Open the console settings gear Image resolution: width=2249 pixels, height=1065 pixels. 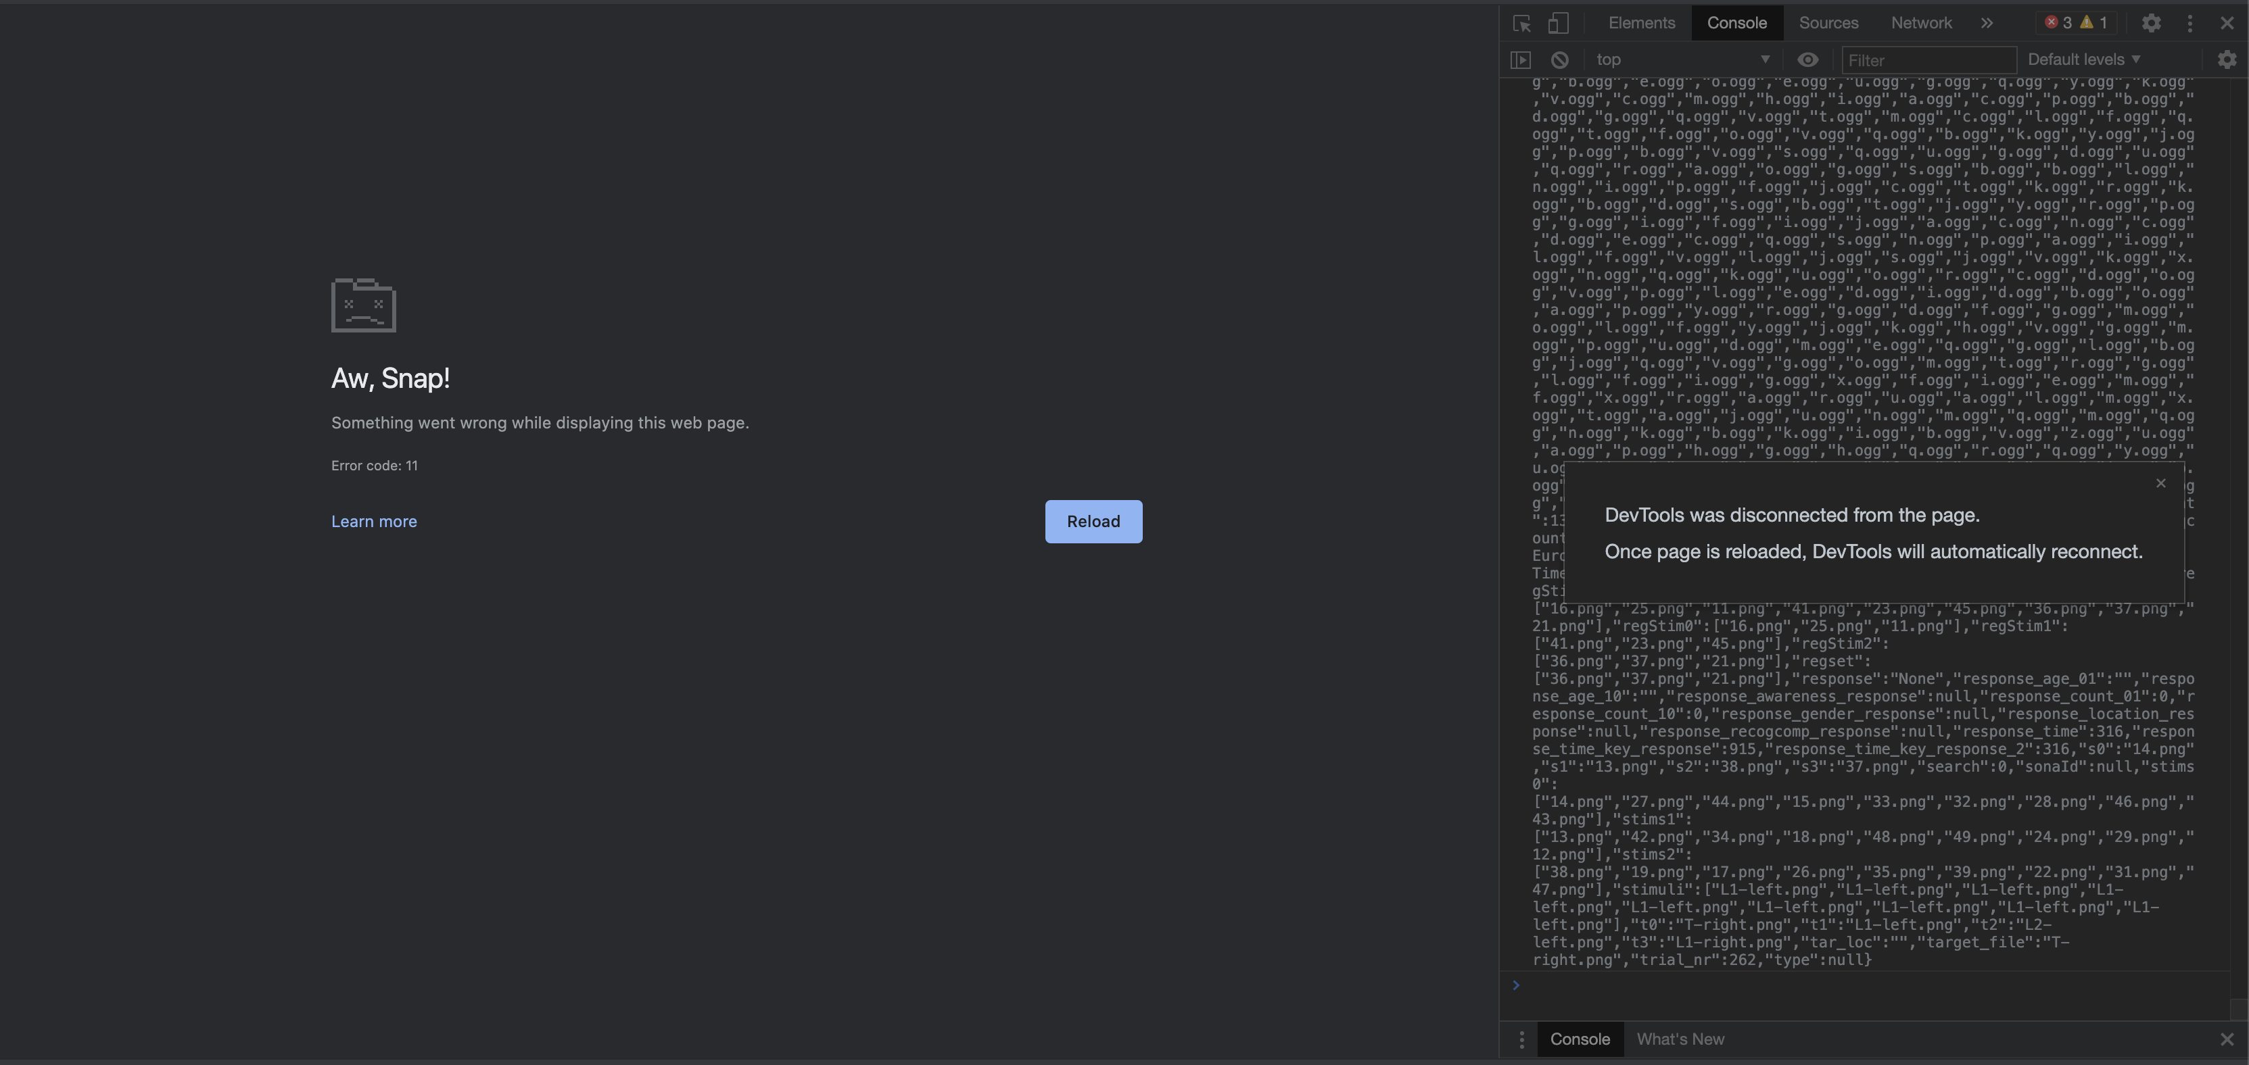tap(2226, 59)
